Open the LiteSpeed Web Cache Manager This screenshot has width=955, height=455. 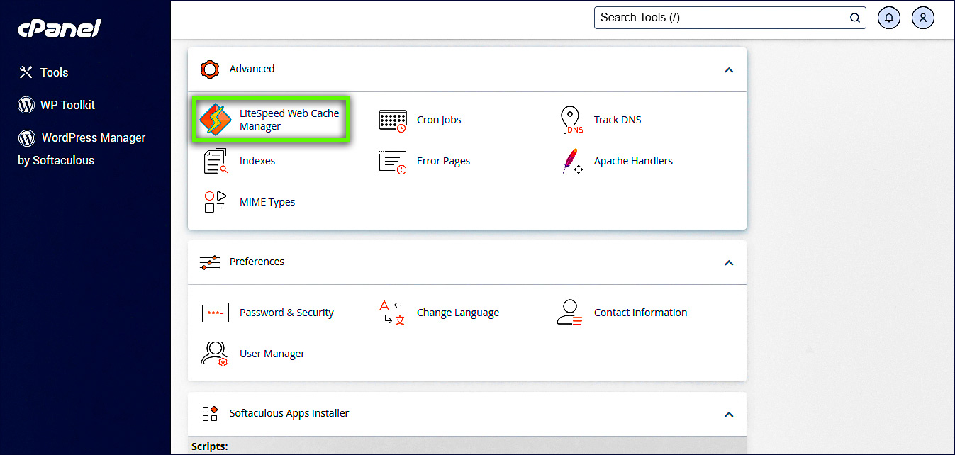click(x=272, y=119)
